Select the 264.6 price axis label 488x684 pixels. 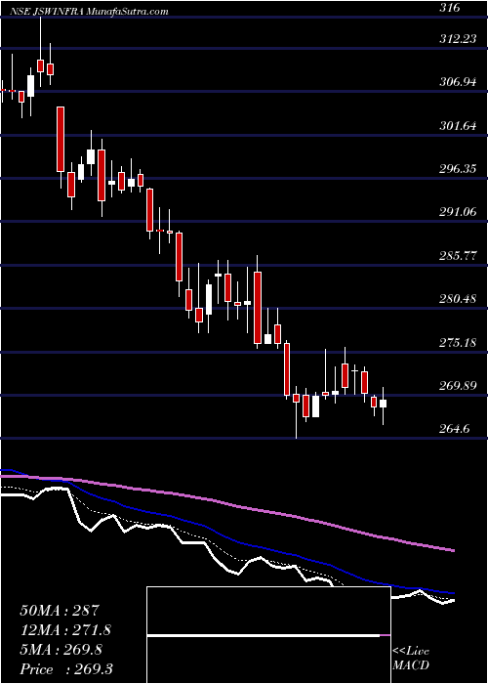point(454,429)
